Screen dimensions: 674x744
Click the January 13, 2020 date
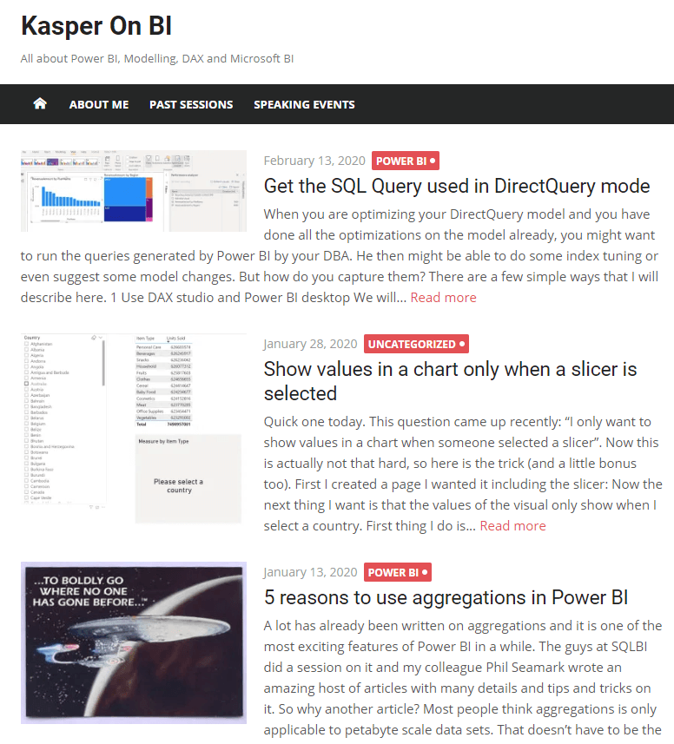click(310, 572)
